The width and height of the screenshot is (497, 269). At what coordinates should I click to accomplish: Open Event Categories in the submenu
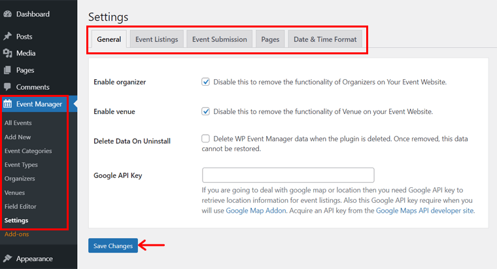tap(28, 151)
